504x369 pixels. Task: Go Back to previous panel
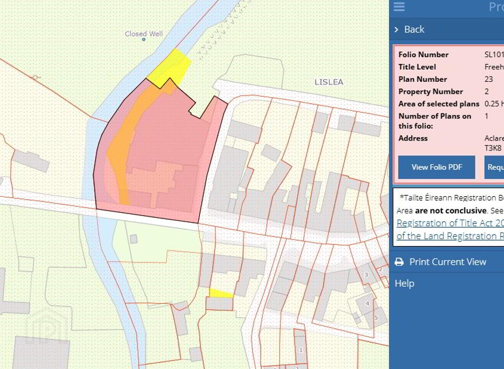pos(414,30)
